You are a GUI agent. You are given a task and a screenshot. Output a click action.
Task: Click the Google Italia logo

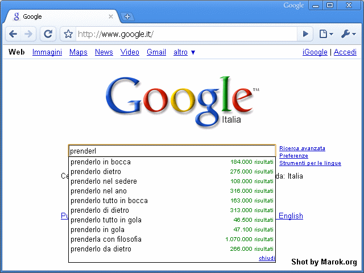click(x=182, y=101)
